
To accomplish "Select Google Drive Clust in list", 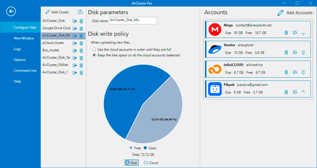I will (x=56, y=28).
